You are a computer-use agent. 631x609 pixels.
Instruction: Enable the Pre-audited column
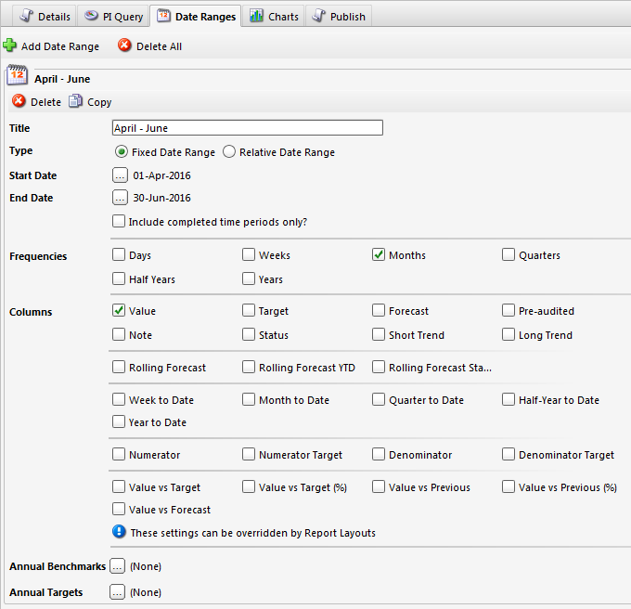click(509, 310)
